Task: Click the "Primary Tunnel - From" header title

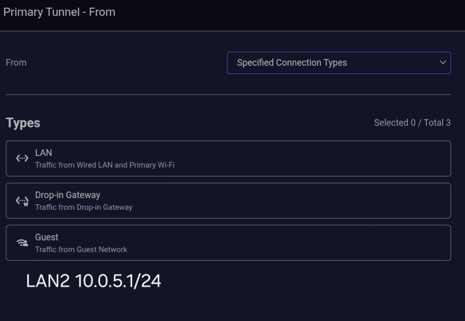Action: point(59,12)
